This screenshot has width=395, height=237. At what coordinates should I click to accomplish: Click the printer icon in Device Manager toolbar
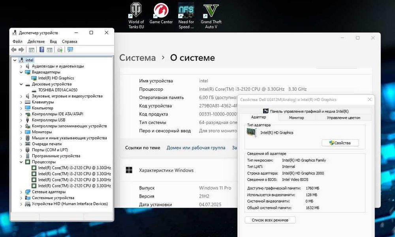click(x=60, y=50)
